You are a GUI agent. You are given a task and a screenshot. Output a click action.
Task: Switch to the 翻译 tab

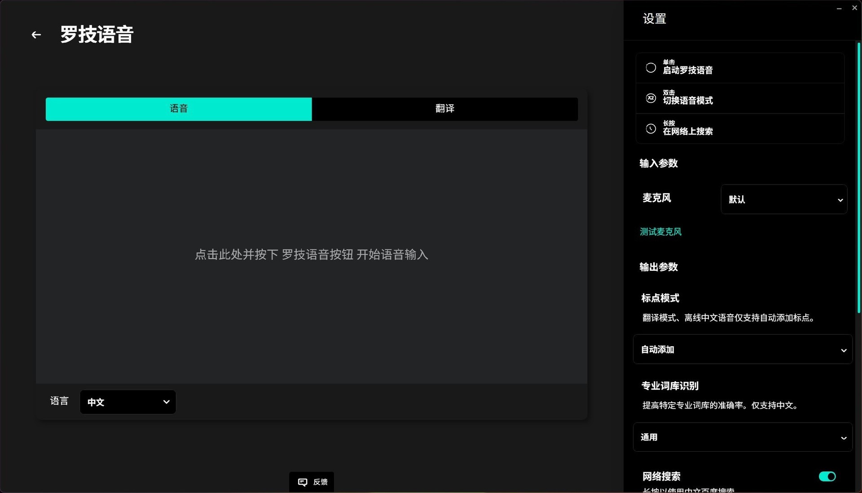pyautogui.click(x=445, y=109)
